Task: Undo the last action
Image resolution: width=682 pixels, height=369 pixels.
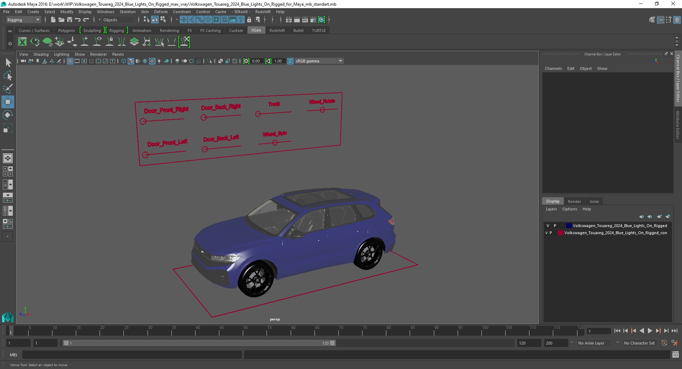Action: pos(78,20)
